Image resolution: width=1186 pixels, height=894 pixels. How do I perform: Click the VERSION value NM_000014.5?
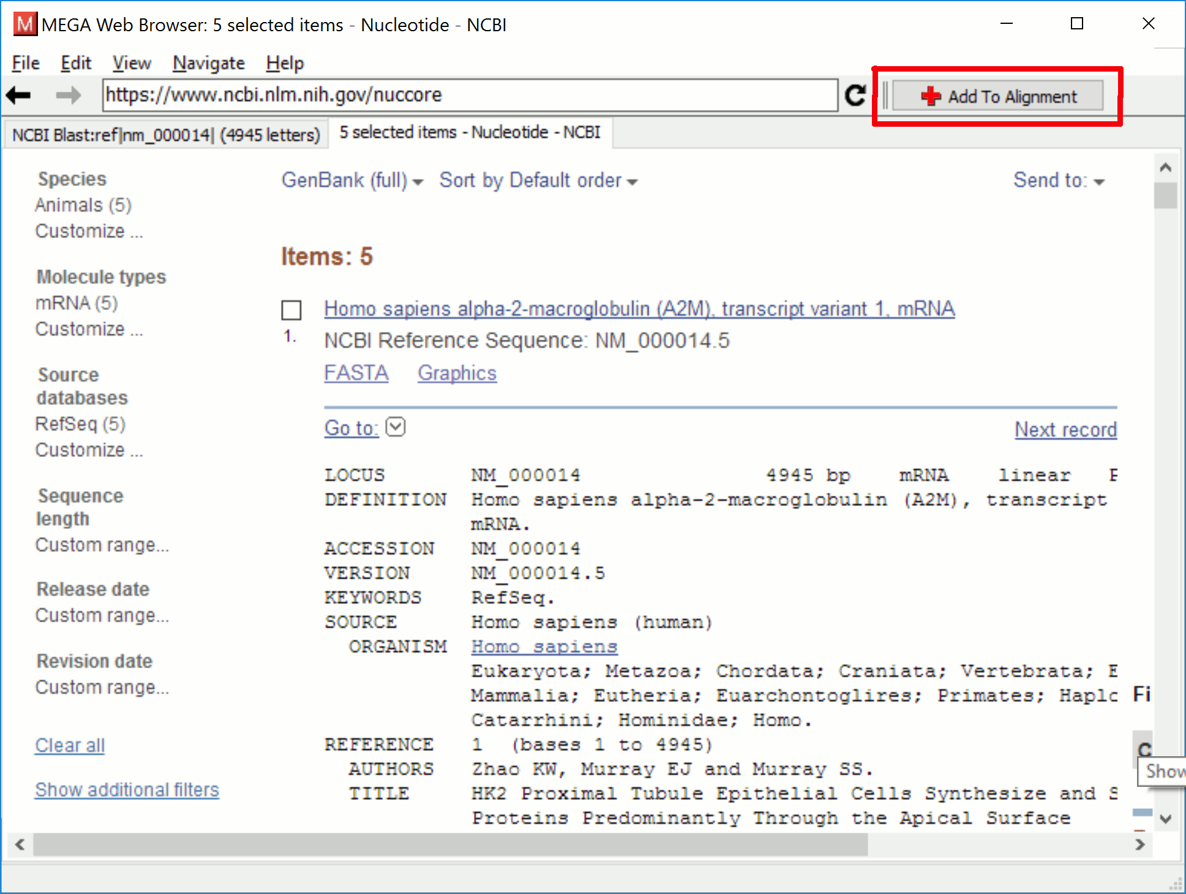click(538, 573)
